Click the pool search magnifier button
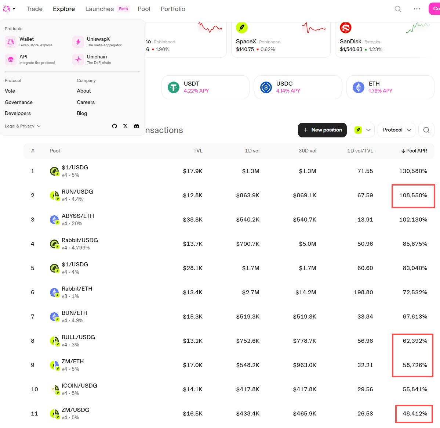Image resolution: width=440 pixels, height=428 pixels. click(426, 130)
